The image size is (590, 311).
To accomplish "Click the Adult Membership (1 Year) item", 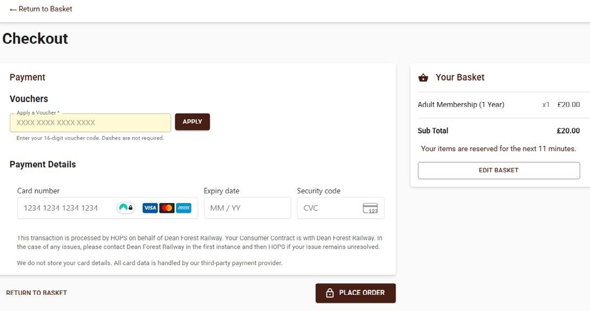I will [461, 105].
